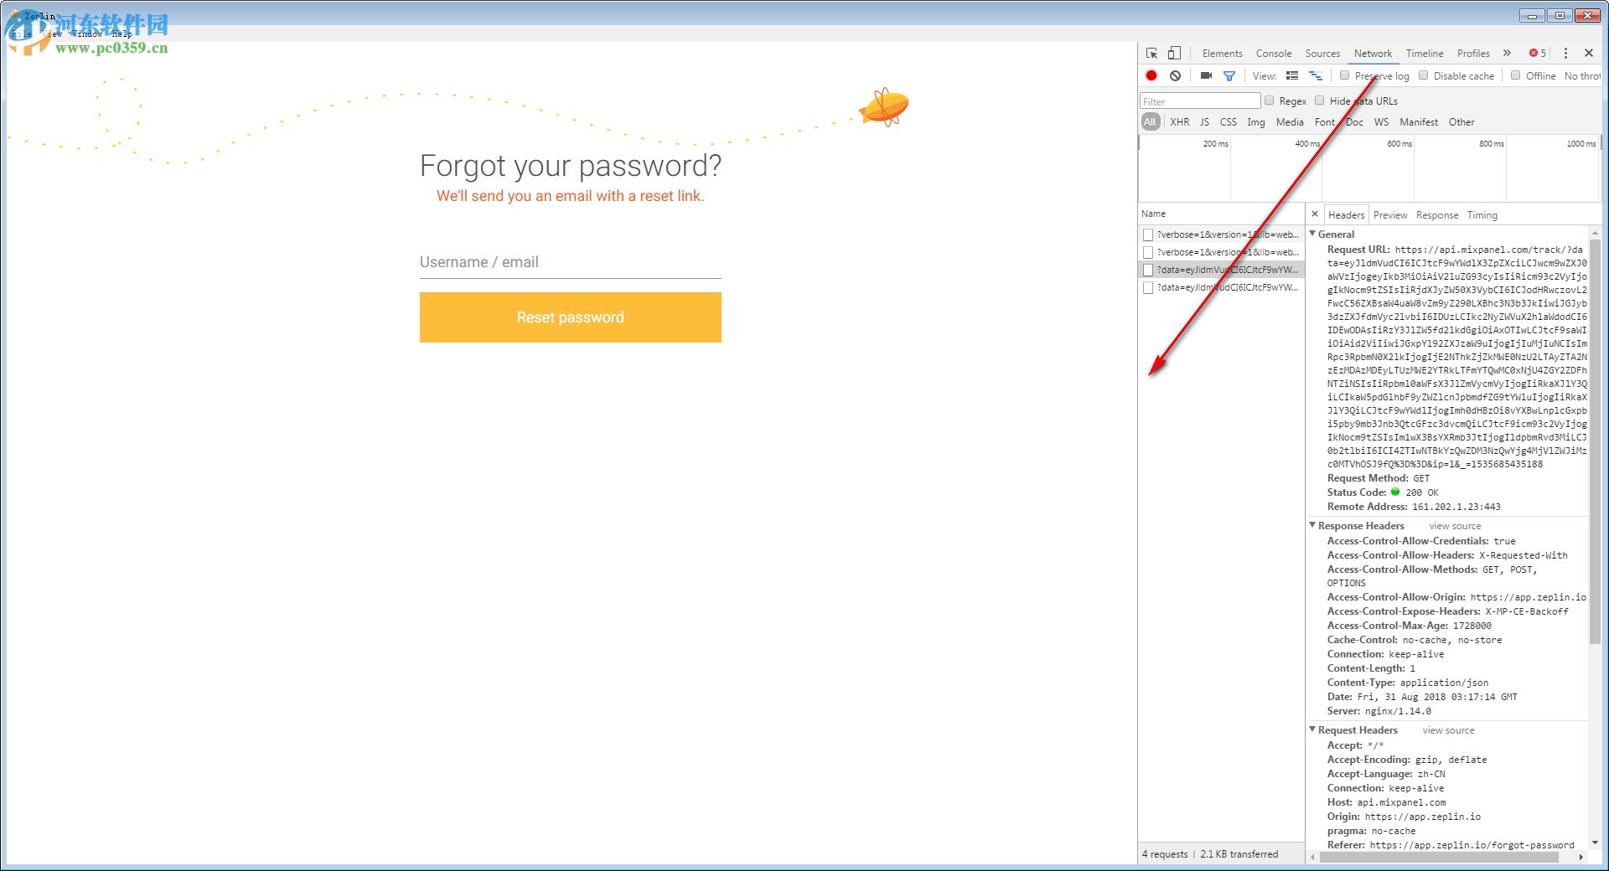The image size is (1609, 871).
Task: Tick the Offline checkbox
Action: click(x=1515, y=75)
